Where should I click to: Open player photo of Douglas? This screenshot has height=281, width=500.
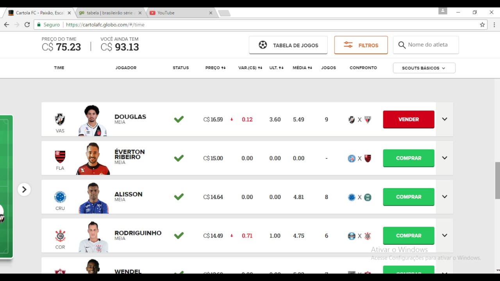point(93,120)
